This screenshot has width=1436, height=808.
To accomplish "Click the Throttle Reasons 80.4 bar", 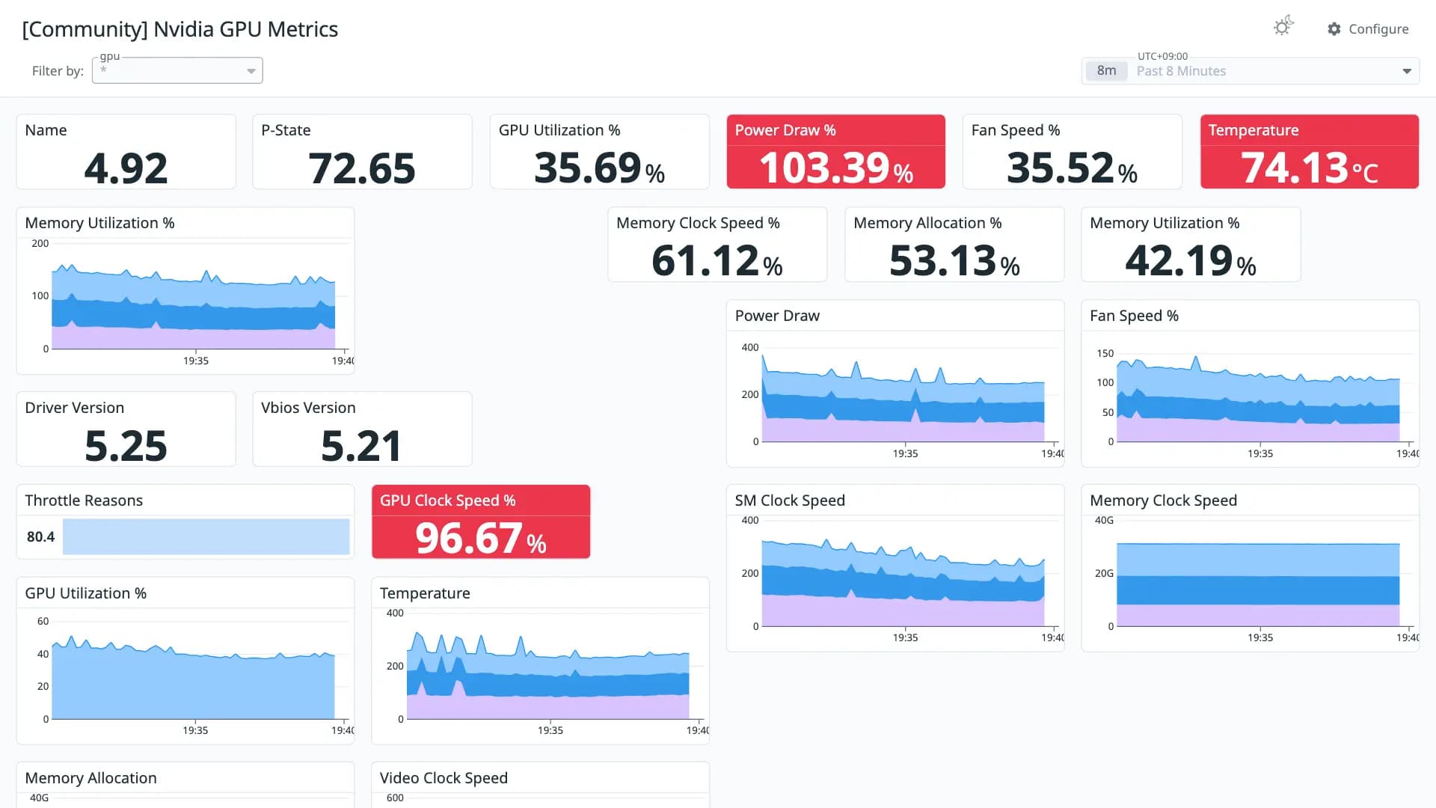I will (x=206, y=536).
